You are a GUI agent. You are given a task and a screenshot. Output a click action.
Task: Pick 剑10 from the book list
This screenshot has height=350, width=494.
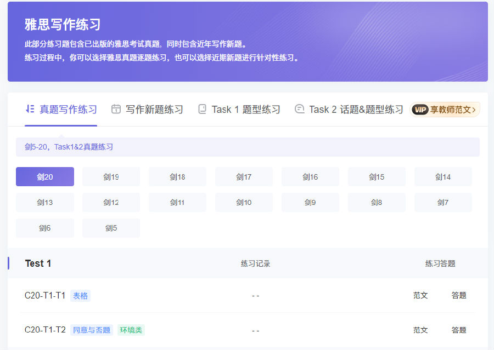[x=244, y=203]
